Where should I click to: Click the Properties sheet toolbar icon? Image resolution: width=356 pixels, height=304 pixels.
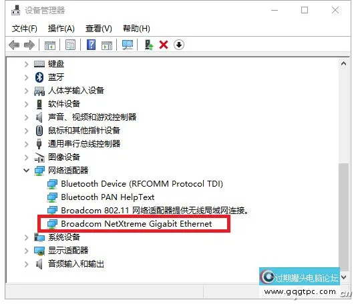click(x=70, y=45)
